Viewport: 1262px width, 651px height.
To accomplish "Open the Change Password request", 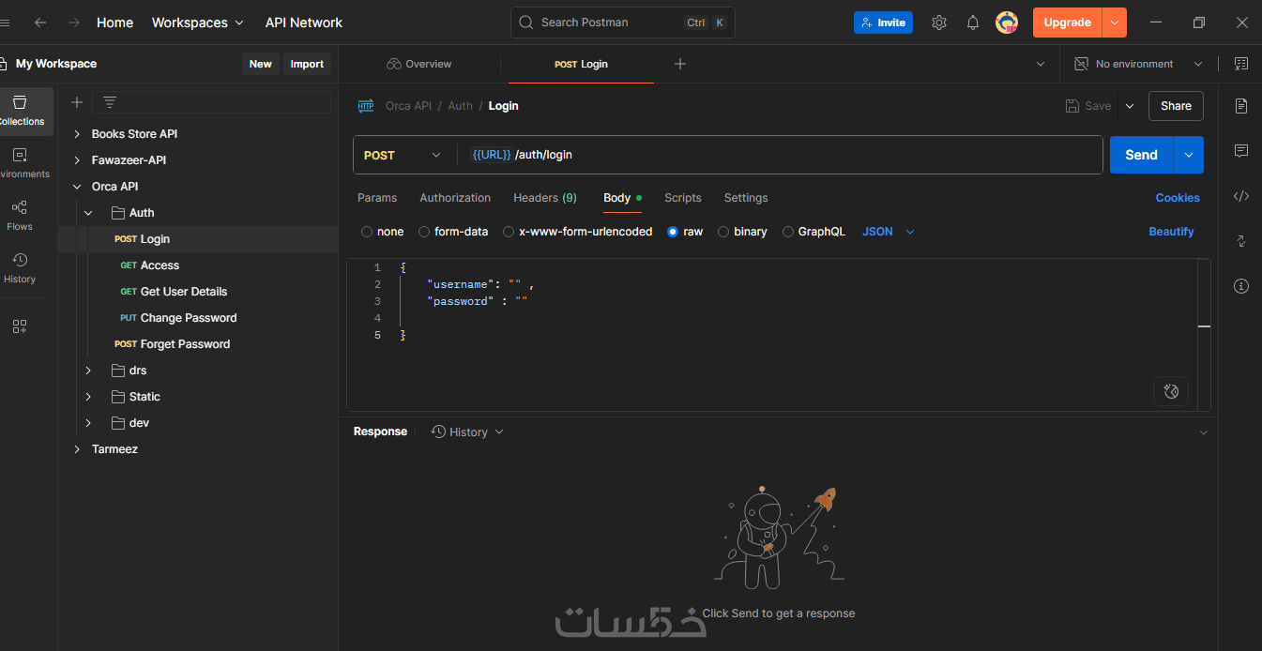I will 188,318.
